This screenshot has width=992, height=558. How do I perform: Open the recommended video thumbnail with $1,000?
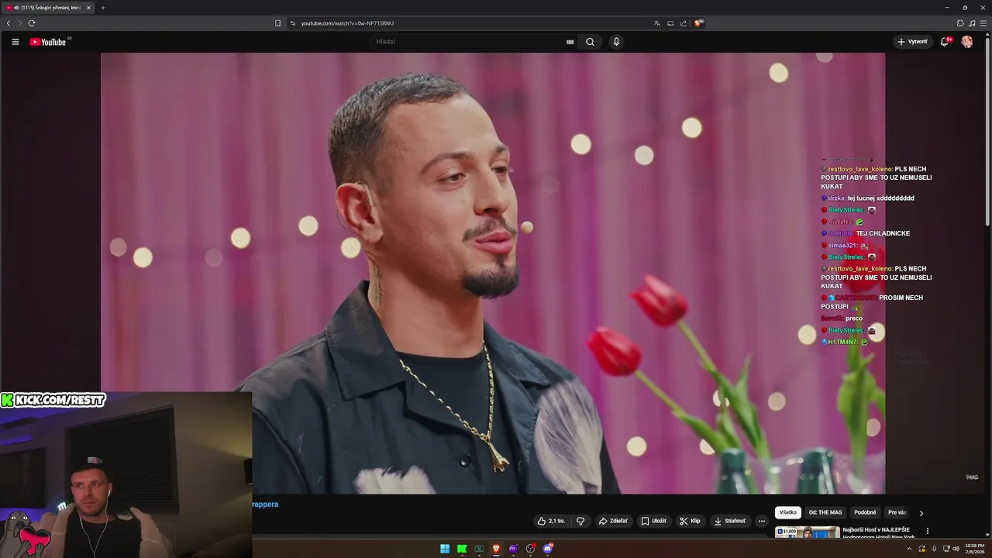807,532
